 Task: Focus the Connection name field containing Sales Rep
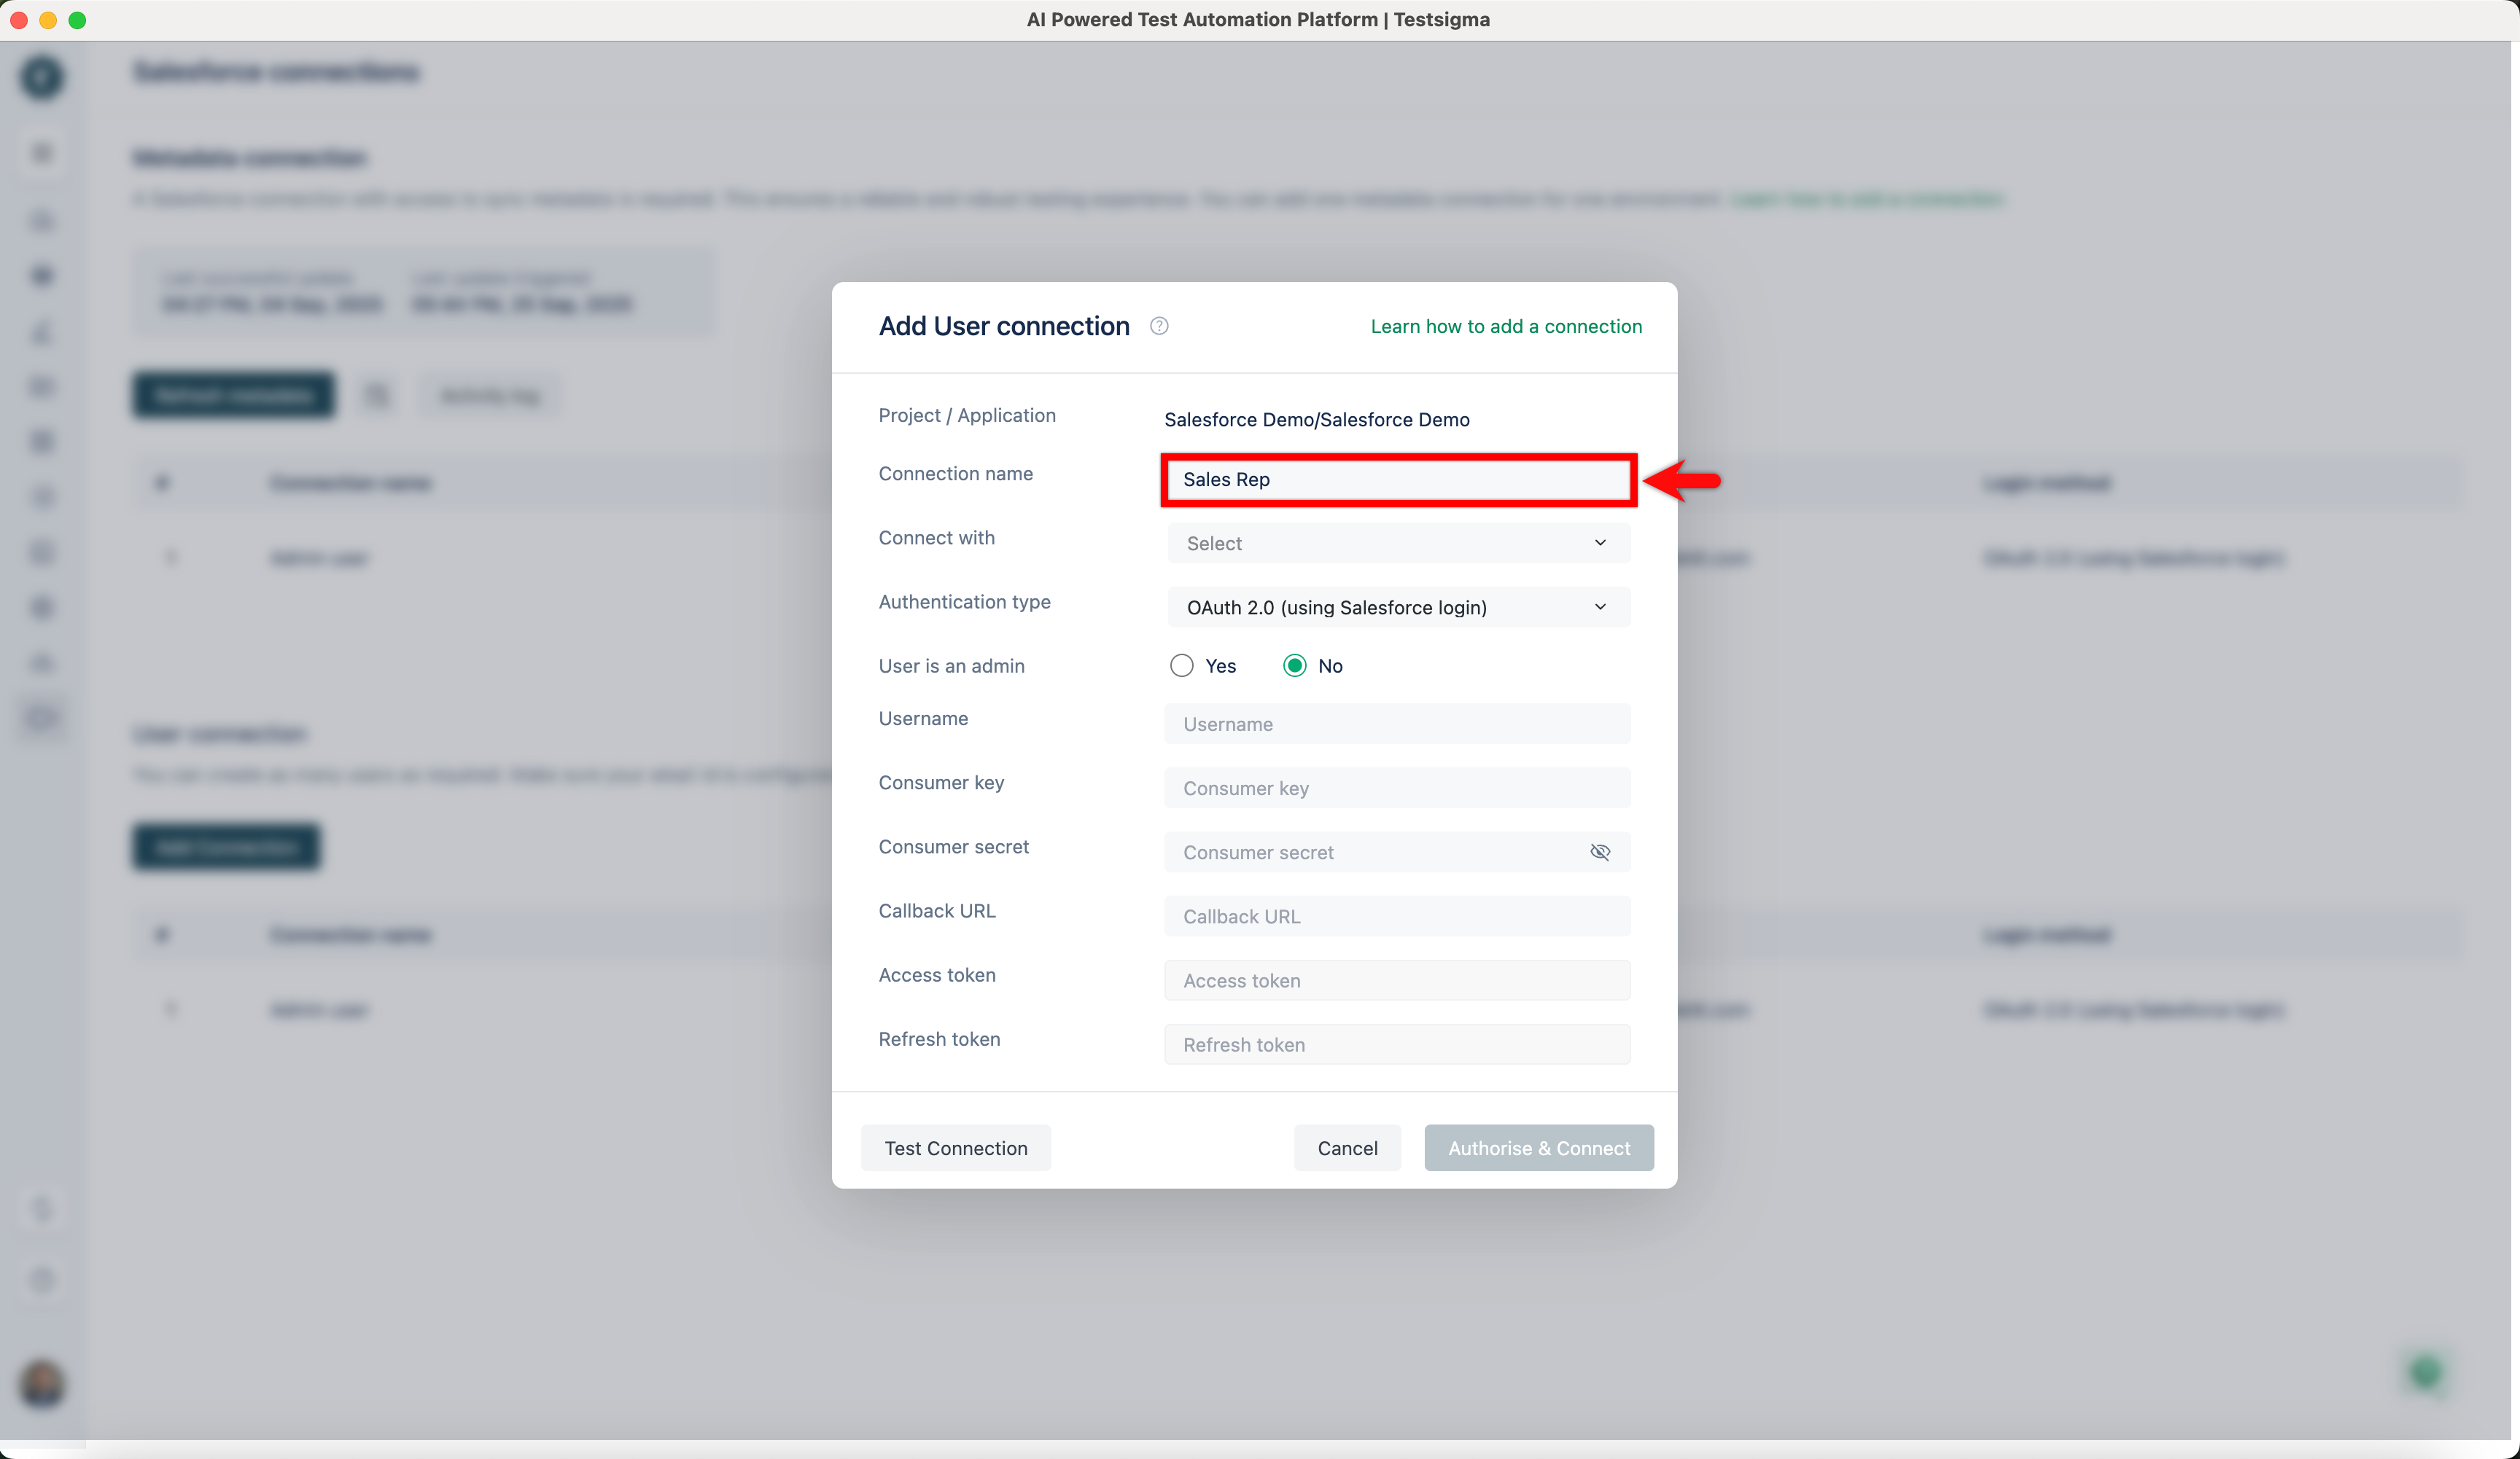tap(1396, 480)
